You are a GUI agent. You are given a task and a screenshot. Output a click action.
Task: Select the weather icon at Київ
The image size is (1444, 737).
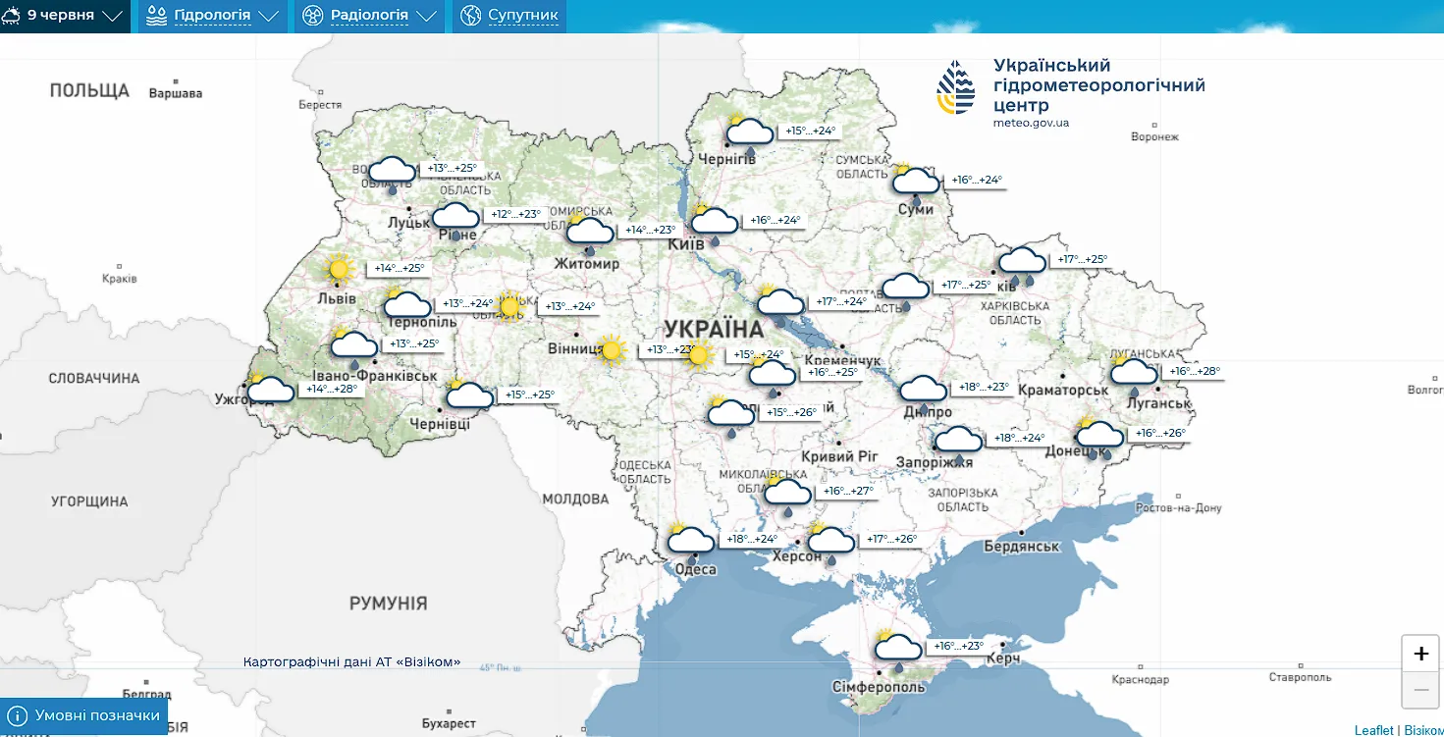(713, 223)
